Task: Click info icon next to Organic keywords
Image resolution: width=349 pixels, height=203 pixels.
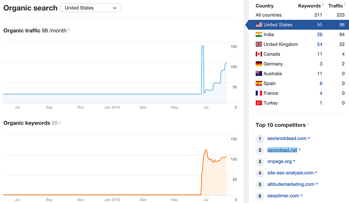Action: tap(60, 122)
